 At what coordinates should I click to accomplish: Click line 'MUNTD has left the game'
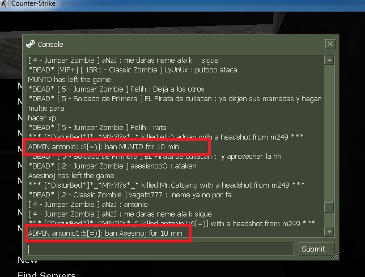(x=69, y=80)
